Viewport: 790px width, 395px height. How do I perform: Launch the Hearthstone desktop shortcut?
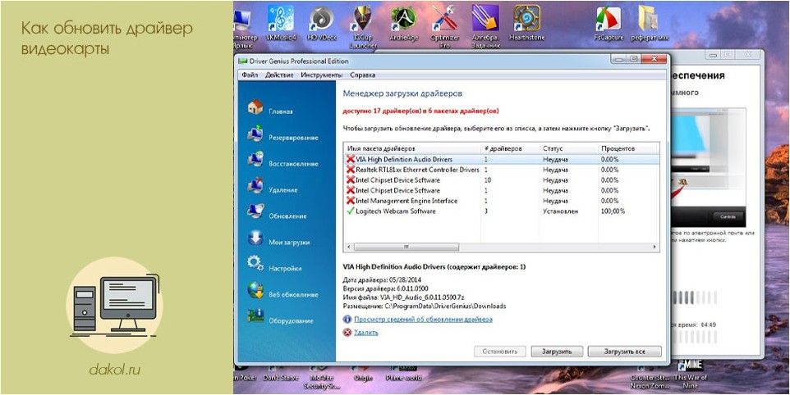click(x=526, y=24)
